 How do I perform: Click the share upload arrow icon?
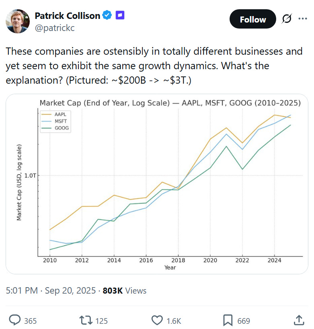coord(299,320)
